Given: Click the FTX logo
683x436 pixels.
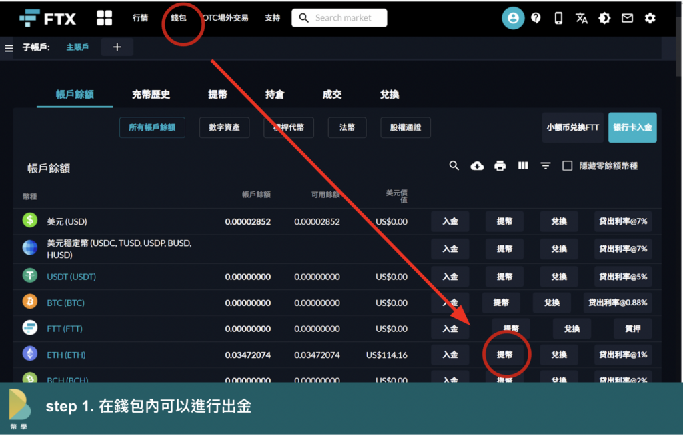Looking at the screenshot, I should (48, 18).
